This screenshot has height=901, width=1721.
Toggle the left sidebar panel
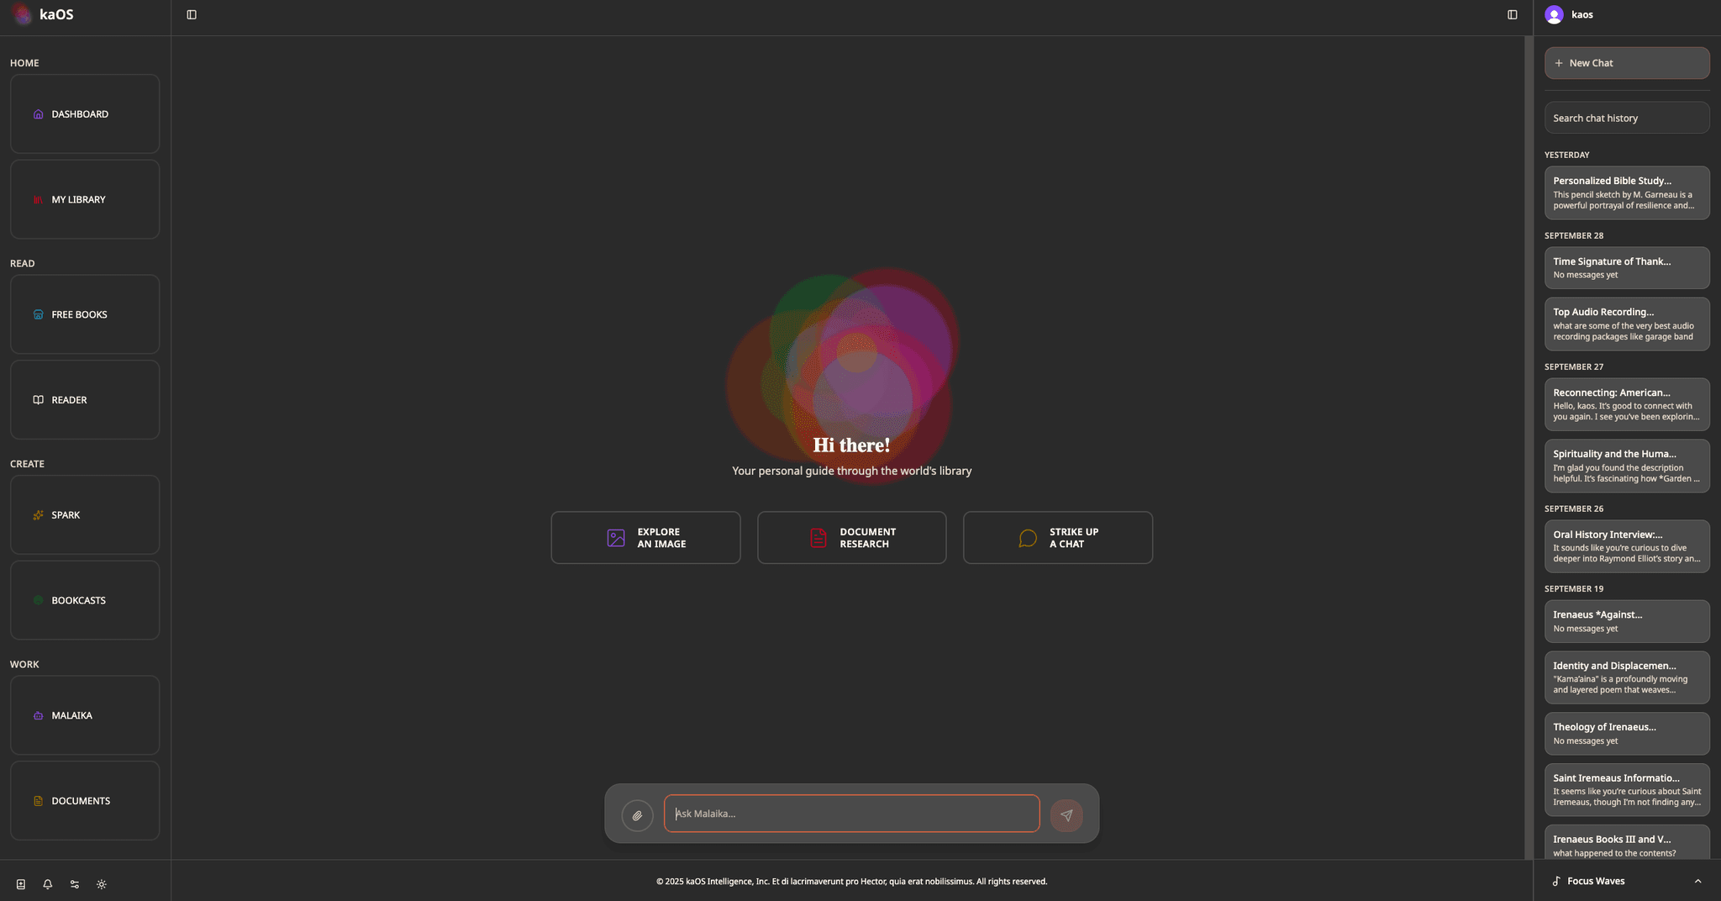(192, 15)
